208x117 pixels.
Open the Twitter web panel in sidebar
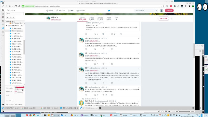click(x=3, y=28)
